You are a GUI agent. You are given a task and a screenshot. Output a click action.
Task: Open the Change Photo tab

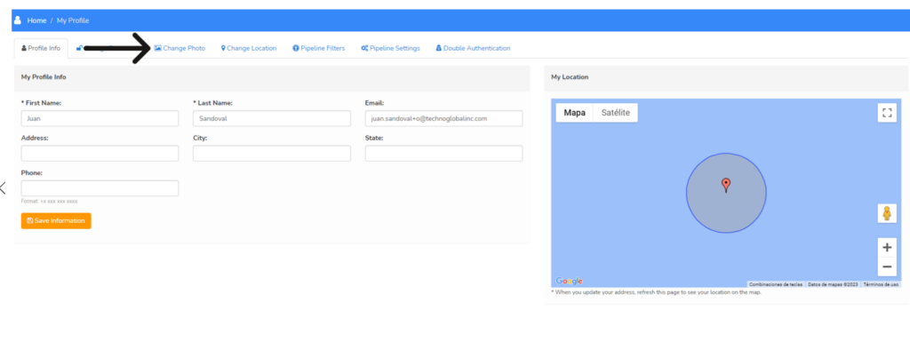(x=180, y=48)
